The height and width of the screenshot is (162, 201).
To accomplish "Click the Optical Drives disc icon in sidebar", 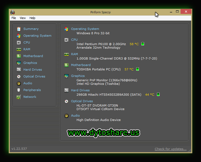I will (19, 77).
